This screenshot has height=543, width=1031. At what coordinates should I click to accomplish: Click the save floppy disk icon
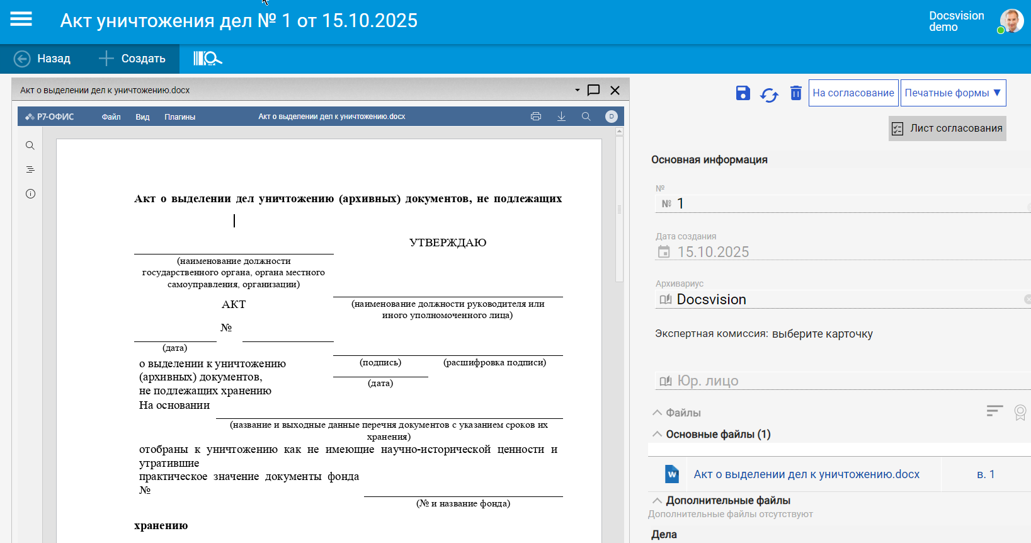point(743,93)
